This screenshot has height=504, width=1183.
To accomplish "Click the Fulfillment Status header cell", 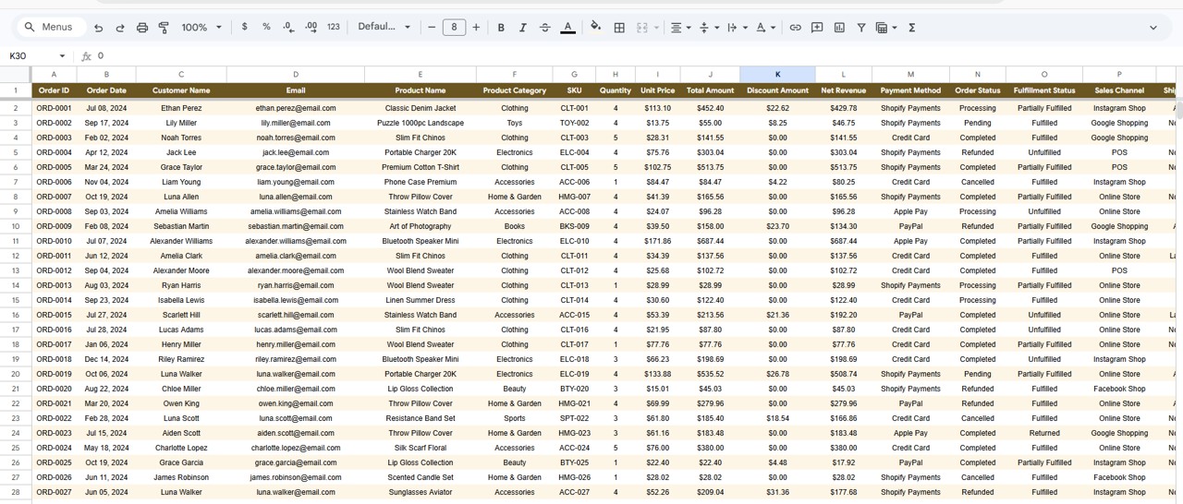I will point(1044,90).
